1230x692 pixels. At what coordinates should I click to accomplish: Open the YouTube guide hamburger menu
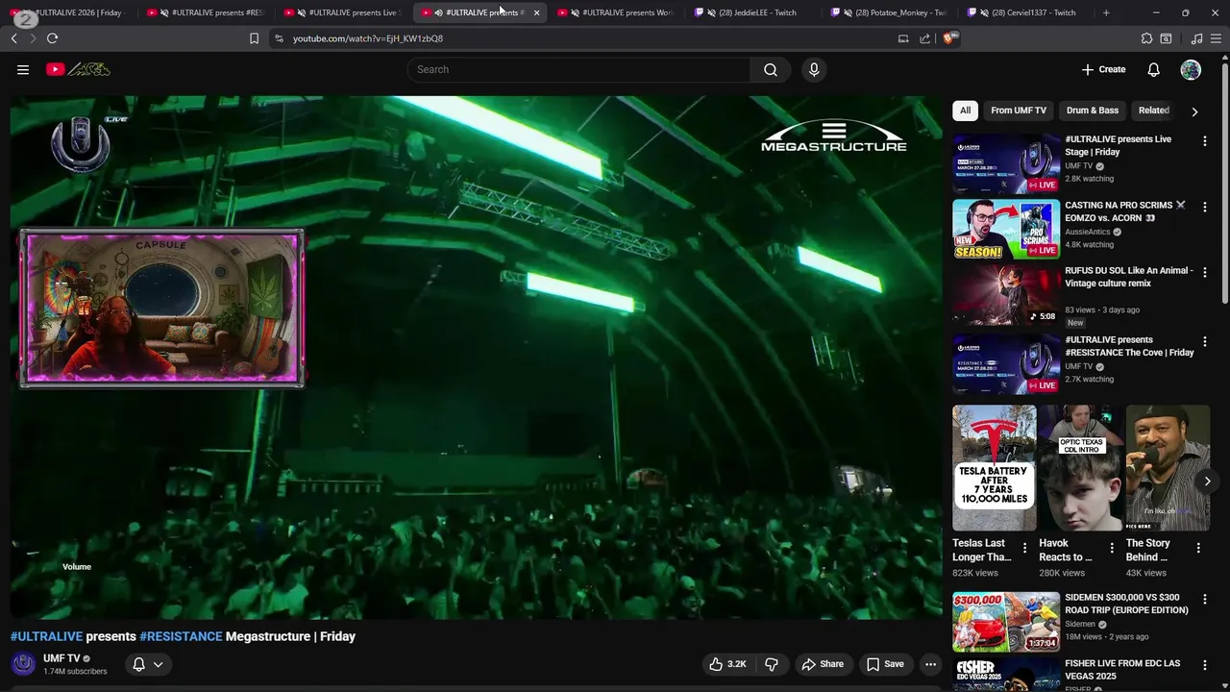(23, 69)
